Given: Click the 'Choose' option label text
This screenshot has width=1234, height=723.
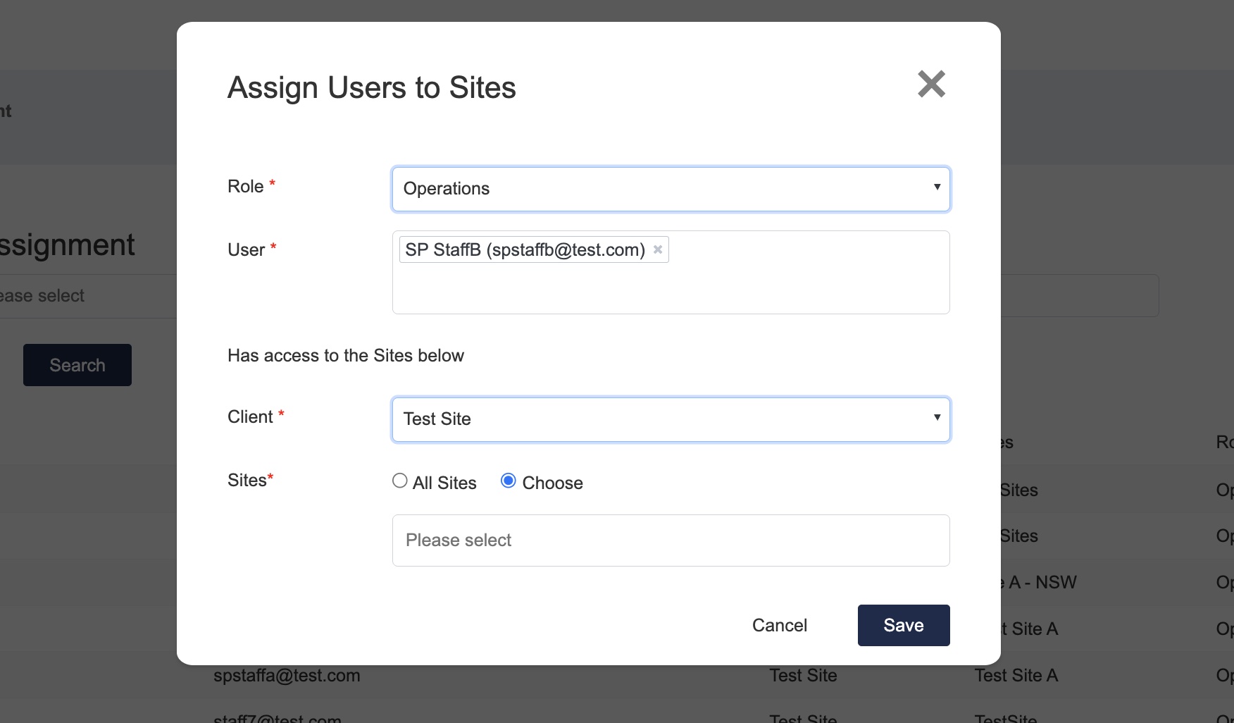Looking at the screenshot, I should click(x=552, y=483).
